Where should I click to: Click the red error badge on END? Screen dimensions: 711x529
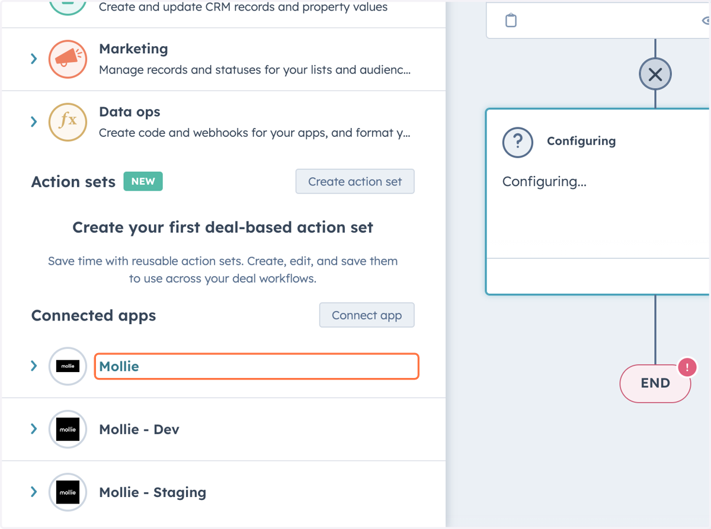point(687,367)
